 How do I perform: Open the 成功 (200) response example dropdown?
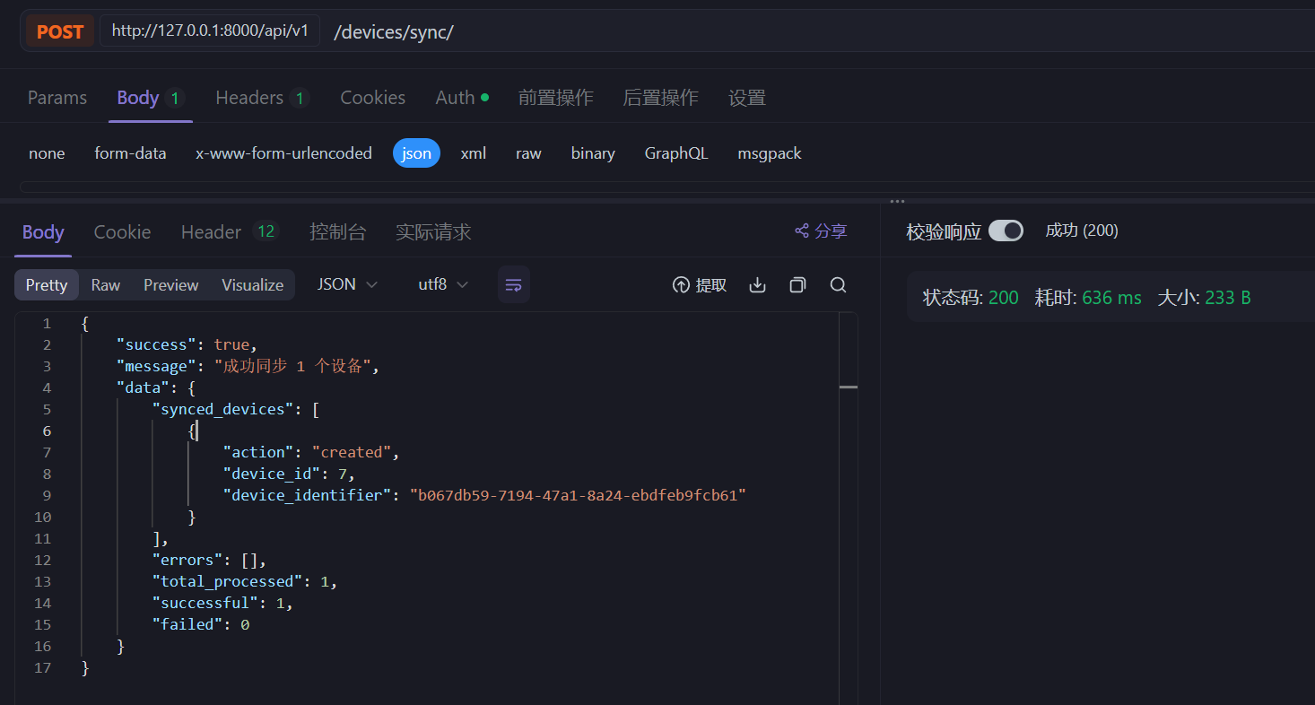1082,231
